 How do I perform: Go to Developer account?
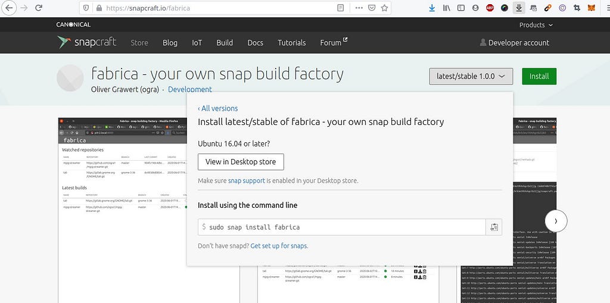coord(514,43)
